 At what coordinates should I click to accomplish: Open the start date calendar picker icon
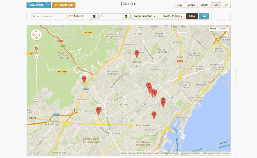coord(95,16)
